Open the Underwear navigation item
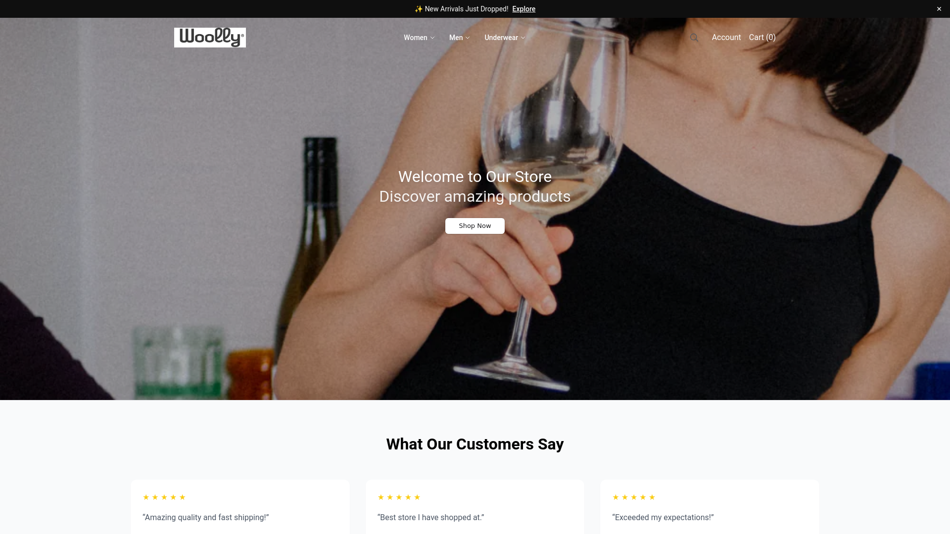 coord(505,38)
